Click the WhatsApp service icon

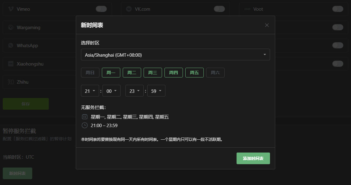11,45
